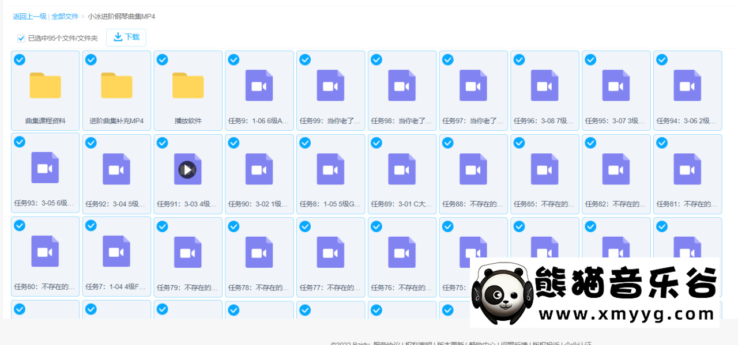Viewport: 738px width, 345px height.
Task: Click the 任务9 video file icon
Action: point(259,85)
